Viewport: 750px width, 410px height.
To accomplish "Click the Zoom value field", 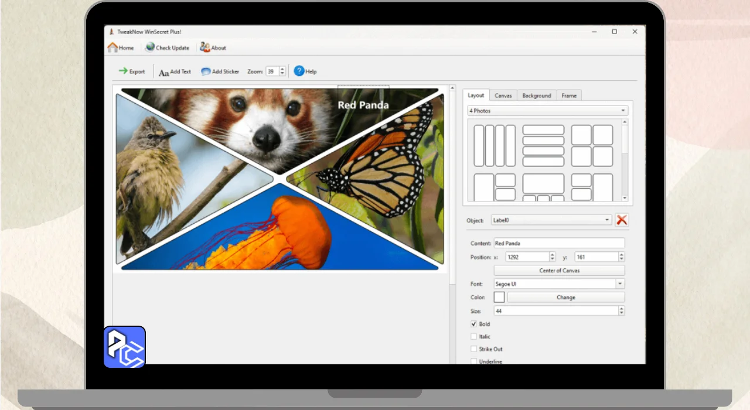I will (x=272, y=71).
